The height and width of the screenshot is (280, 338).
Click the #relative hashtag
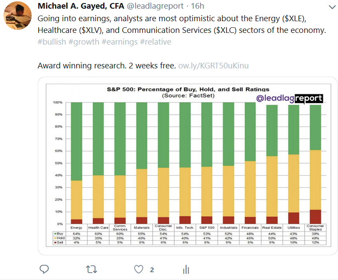point(155,42)
